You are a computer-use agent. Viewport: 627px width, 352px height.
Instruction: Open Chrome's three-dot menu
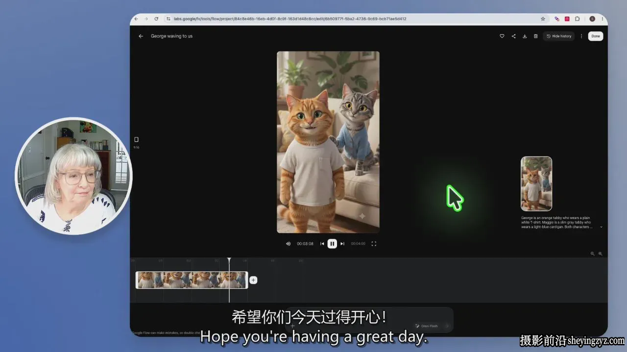[x=602, y=19]
